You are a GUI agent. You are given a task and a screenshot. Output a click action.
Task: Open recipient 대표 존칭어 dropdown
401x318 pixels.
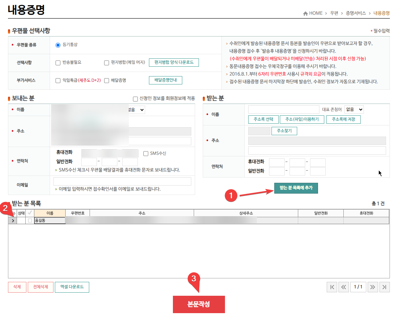point(354,109)
